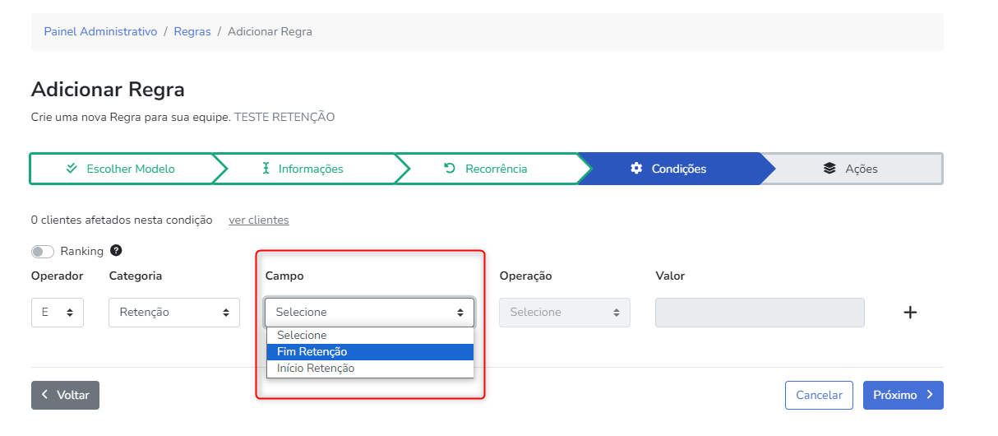
Task: Click the text cursor icon on Informações
Action: (x=266, y=169)
